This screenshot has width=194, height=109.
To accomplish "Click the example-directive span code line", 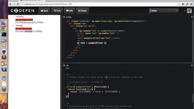I will [99, 38].
